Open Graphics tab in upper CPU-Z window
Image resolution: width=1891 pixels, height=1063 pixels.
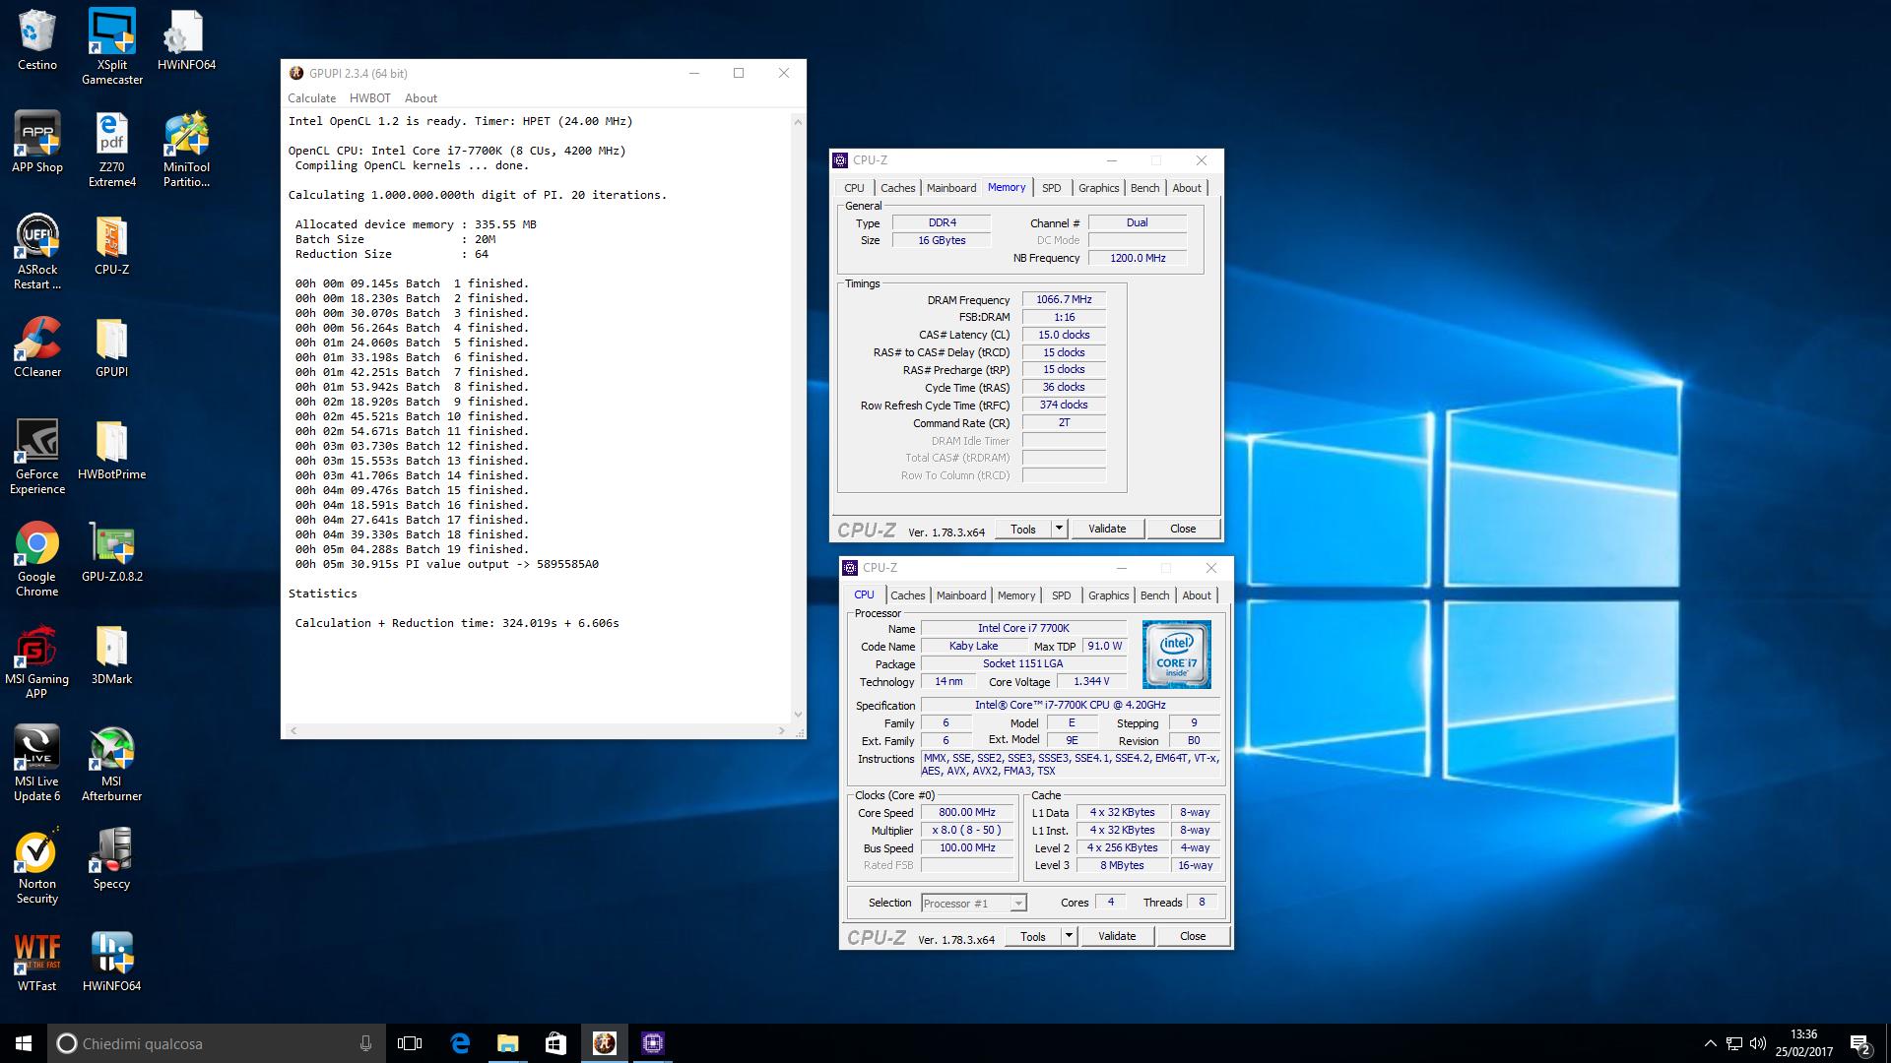tap(1098, 188)
